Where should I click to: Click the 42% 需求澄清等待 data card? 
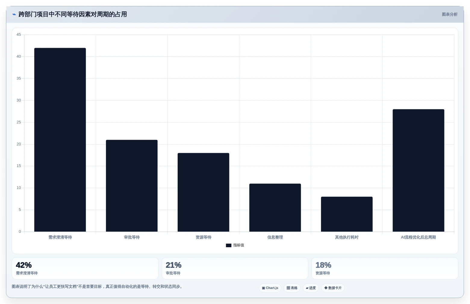(x=85, y=268)
